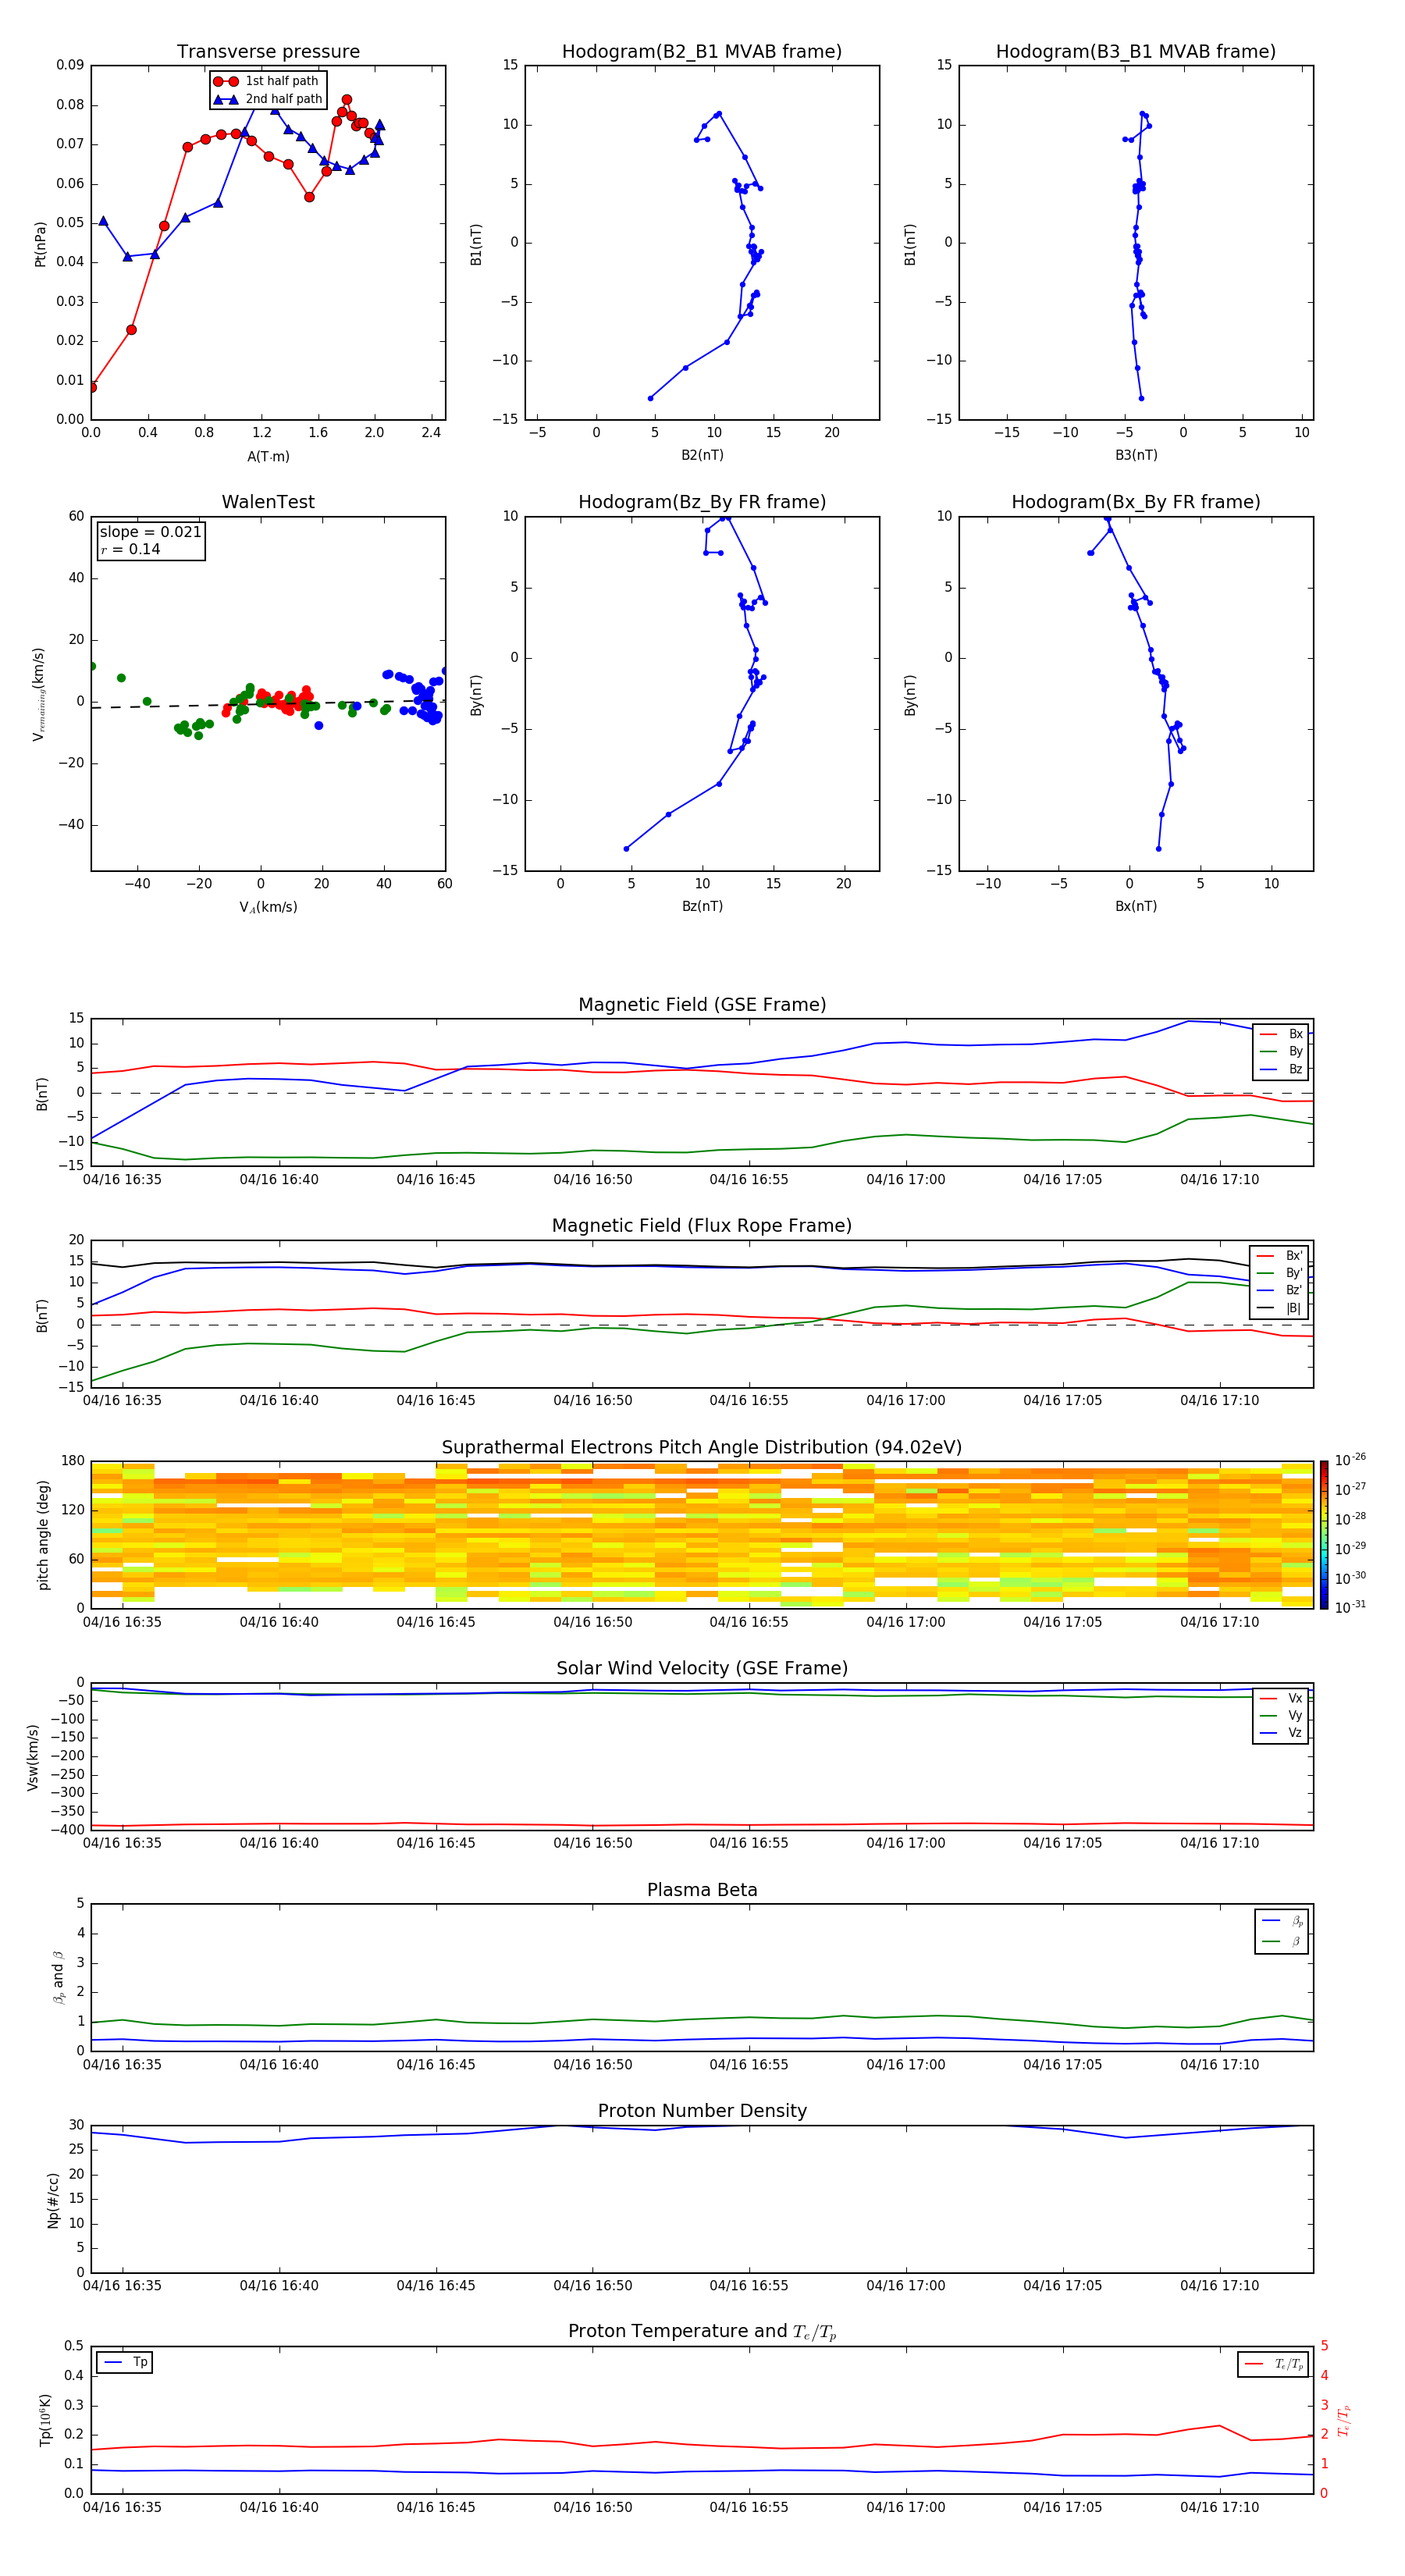
Task: Click the Plasma Beta plot title
Action: [702, 1891]
